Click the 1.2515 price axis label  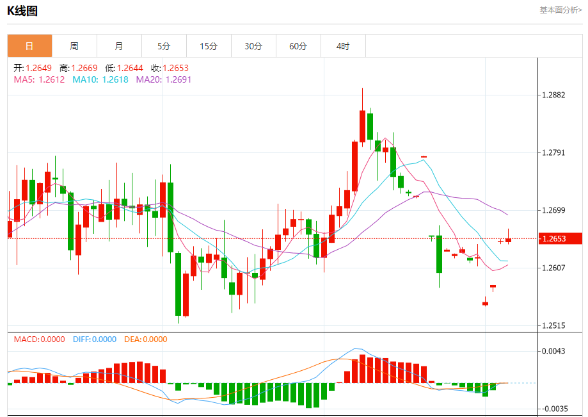pos(553,325)
